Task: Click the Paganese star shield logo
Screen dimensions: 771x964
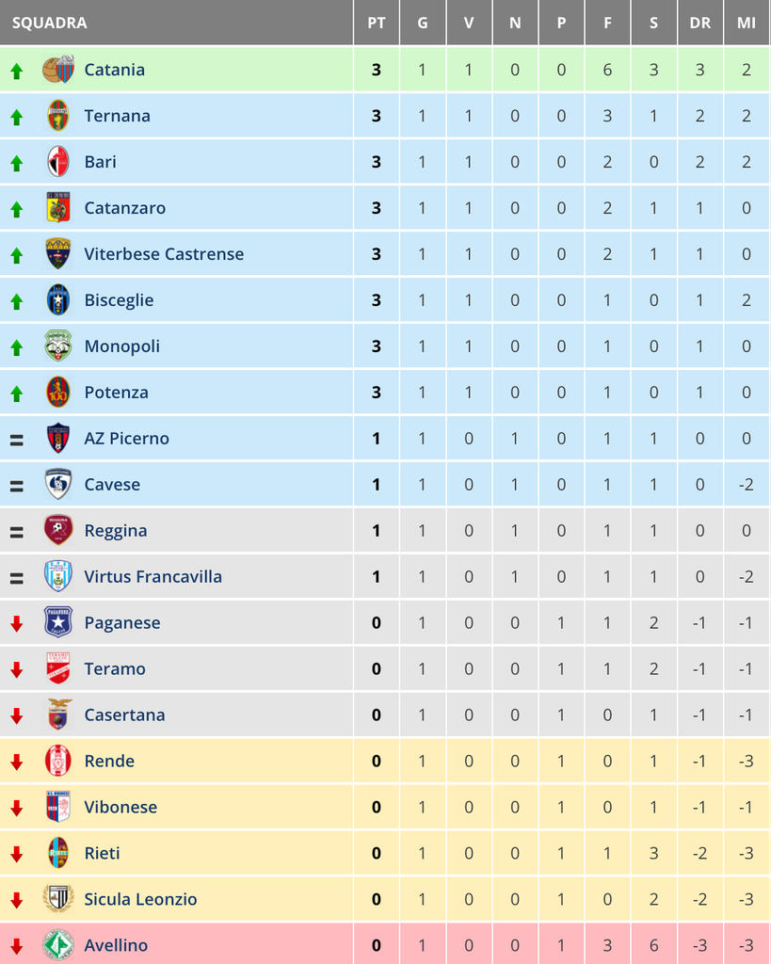Action: click(x=58, y=622)
